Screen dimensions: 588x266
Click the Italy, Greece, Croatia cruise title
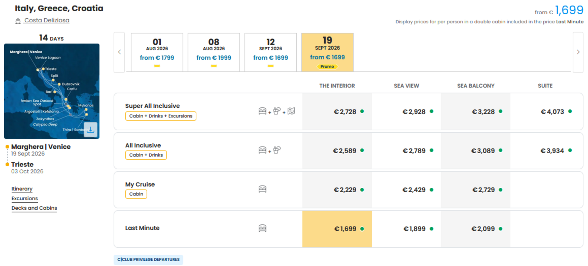pyautogui.click(x=59, y=8)
